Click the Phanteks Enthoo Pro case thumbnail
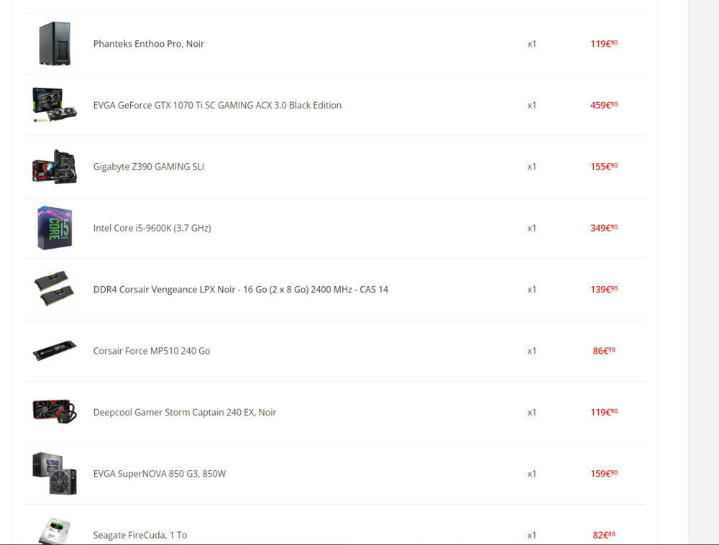 pyautogui.click(x=55, y=44)
